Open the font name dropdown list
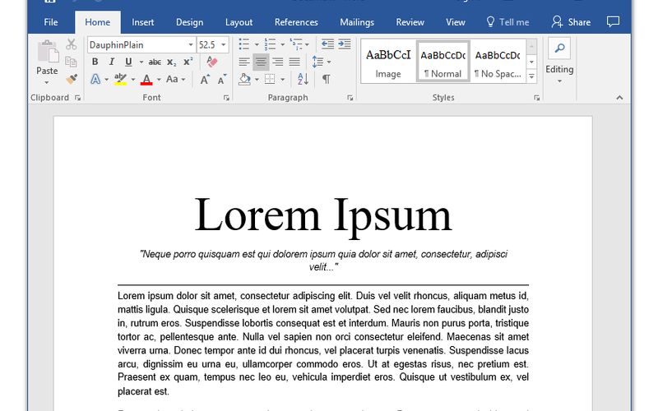 [191, 44]
